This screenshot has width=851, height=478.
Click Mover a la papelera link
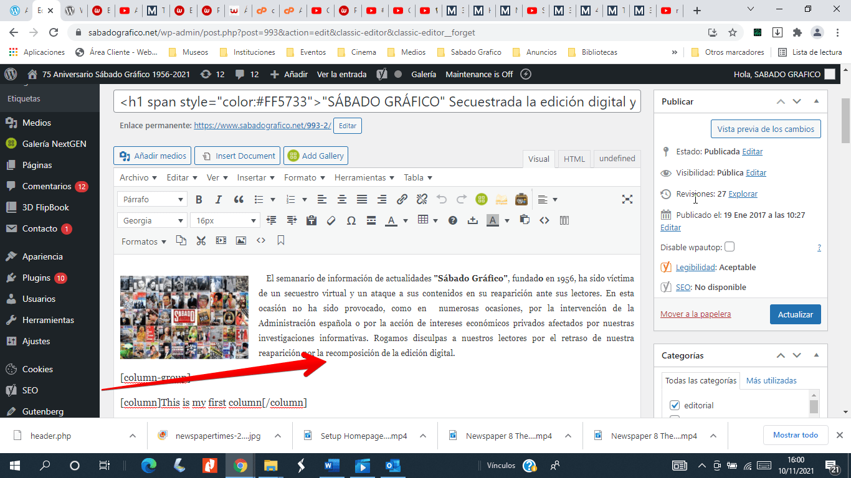695,314
